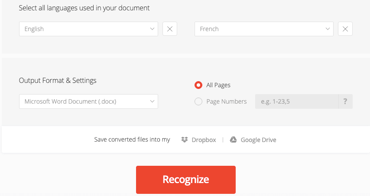Click the chevron arrow of French dropdown
The width and height of the screenshot is (370, 196).
pos(328,29)
